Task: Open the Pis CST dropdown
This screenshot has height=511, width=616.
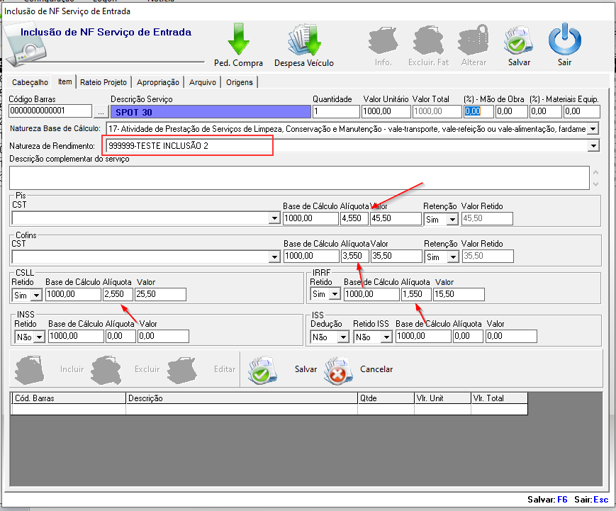Action: pyautogui.click(x=274, y=218)
